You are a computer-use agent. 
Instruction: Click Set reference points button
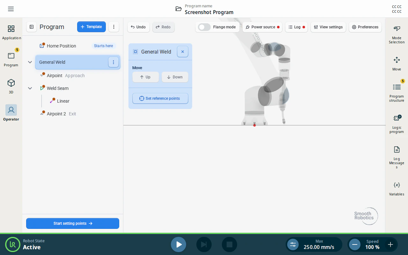(160, 98)
